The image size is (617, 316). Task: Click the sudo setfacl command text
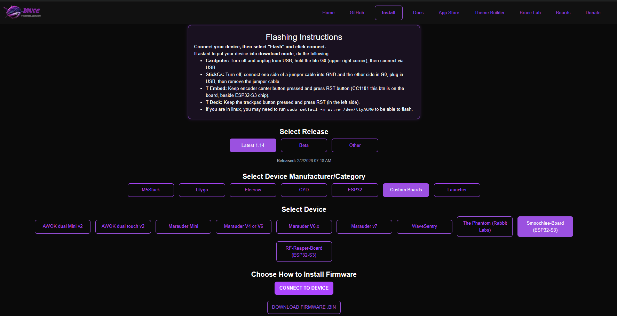coord(330,109)
